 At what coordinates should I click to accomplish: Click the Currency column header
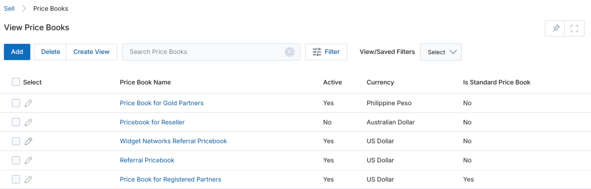(380, 82)
